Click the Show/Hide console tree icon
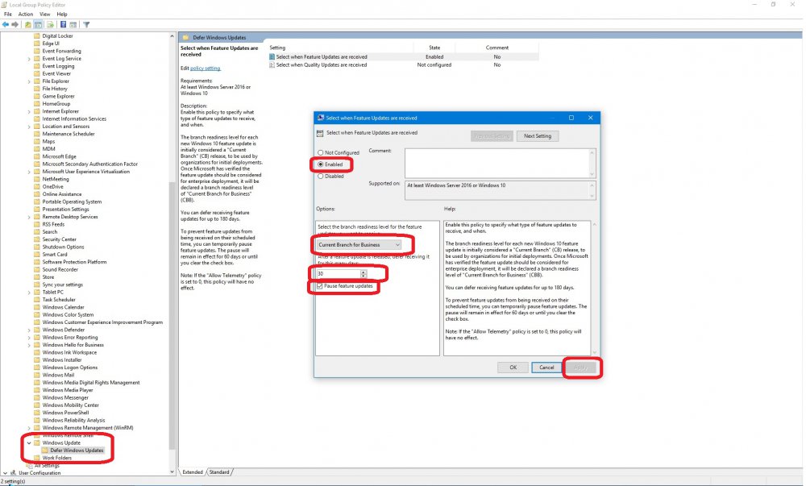The height and width of the screenshot is (486, 806). click(x=38, y=25)
